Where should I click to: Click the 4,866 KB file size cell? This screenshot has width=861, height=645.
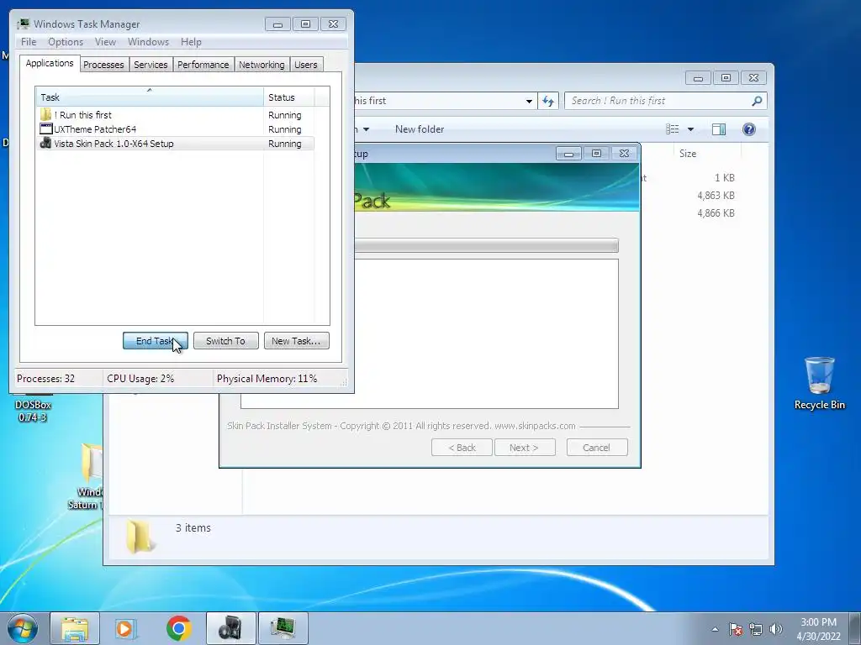[x=716, y=213]
